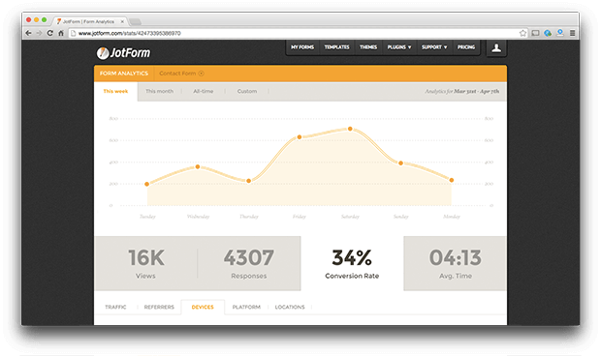Select the 34% Conversion Rate card
The image size is (601, 356).
click(x=352, y=263)
